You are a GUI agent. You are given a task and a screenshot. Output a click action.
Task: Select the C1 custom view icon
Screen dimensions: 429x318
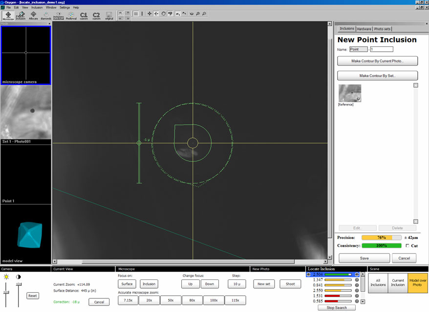84,16
